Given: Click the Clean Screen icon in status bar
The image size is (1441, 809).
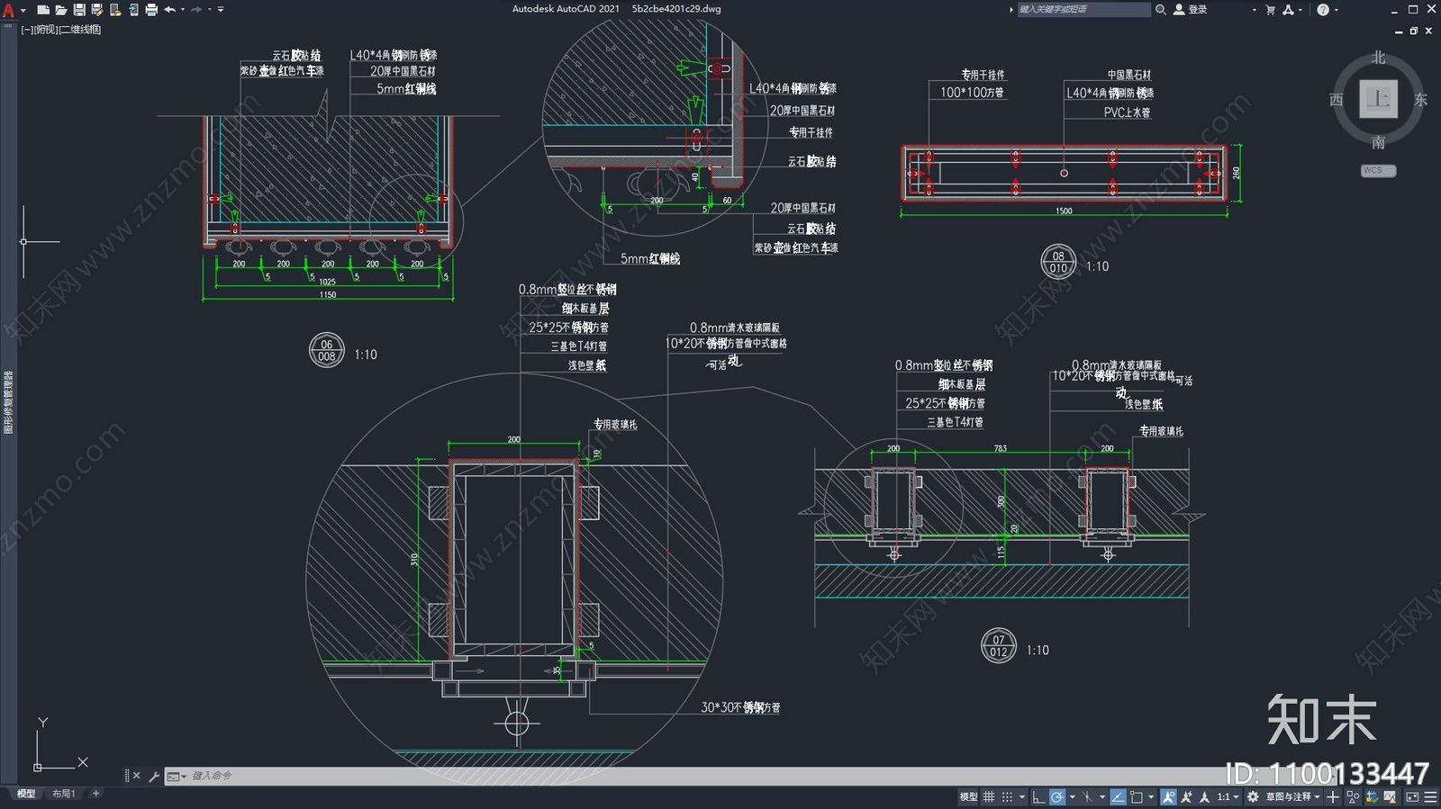Looking at the screenshot, I should pos(1412,797).
